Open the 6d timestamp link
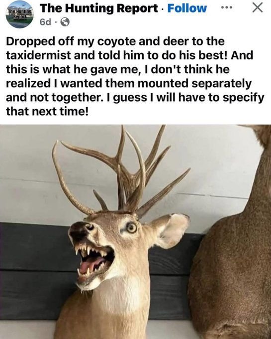This screenshot has width=271, height=339. [x=45, y=22]
